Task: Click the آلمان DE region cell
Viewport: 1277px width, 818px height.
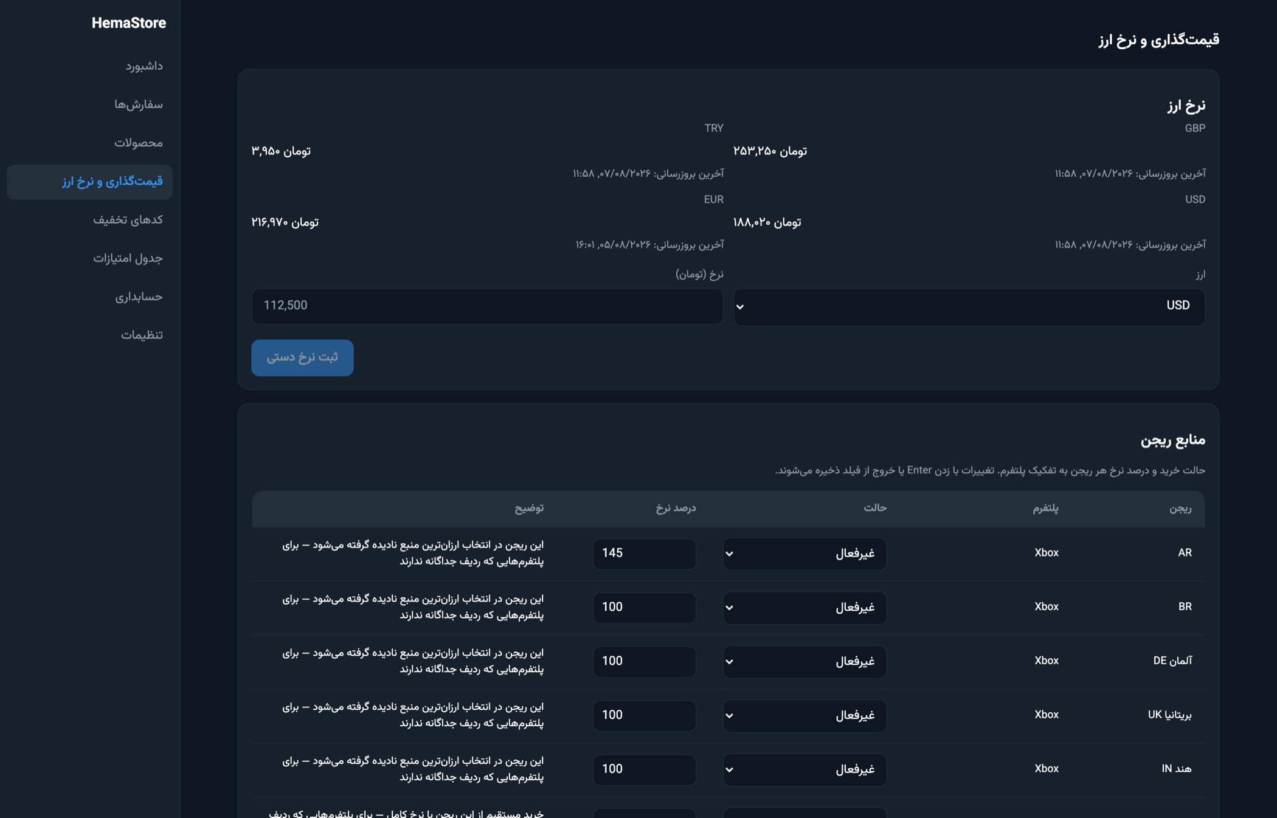Action: click(1172, 661)
